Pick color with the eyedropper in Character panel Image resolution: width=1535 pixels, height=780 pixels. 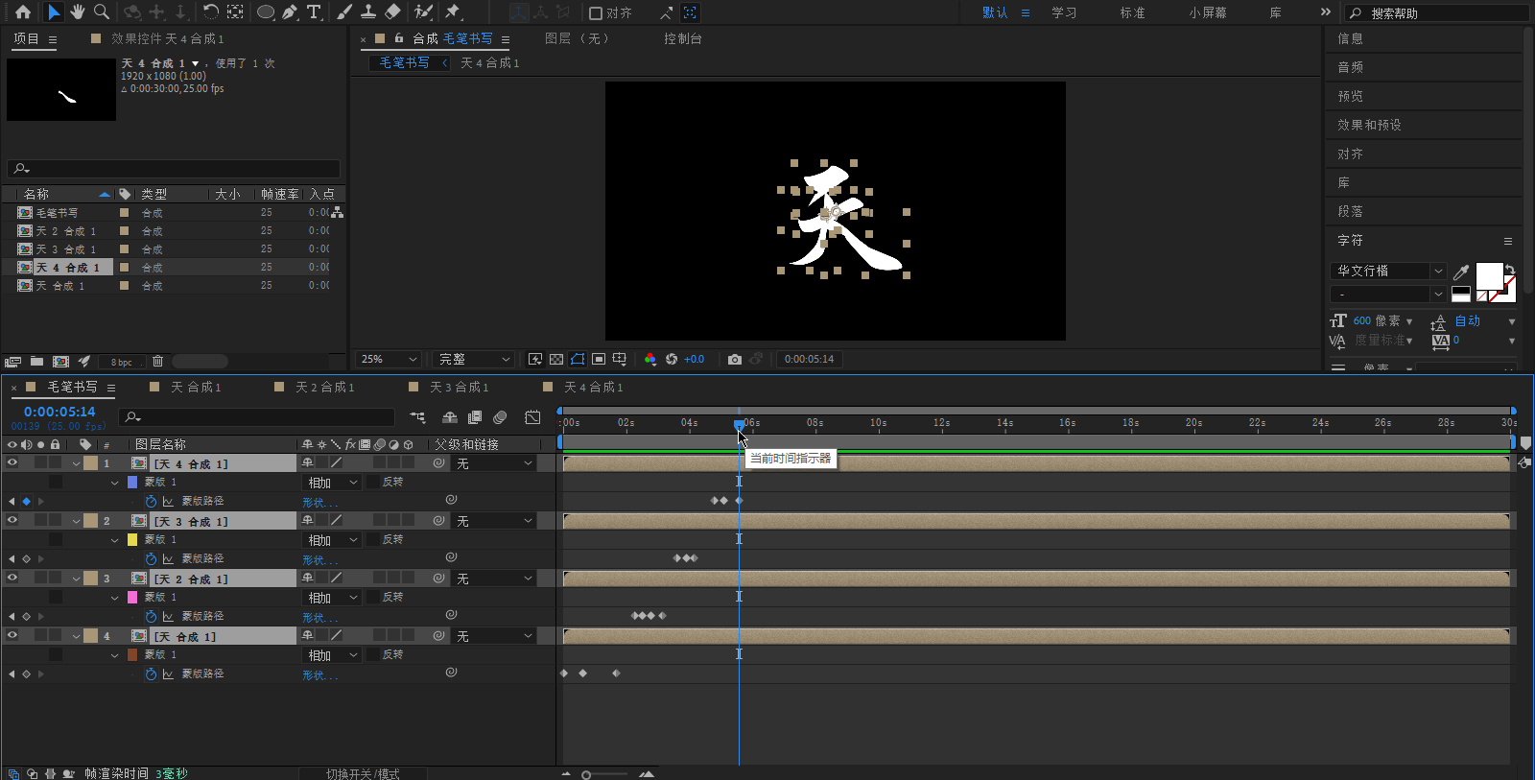click(1461, 272)
